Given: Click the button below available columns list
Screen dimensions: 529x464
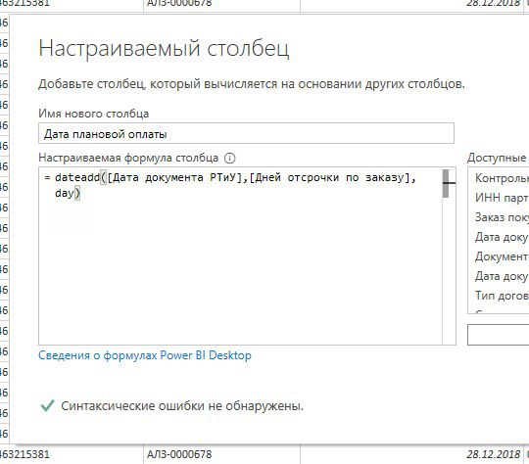Looking at the screenshot, I should coord(499,335).
